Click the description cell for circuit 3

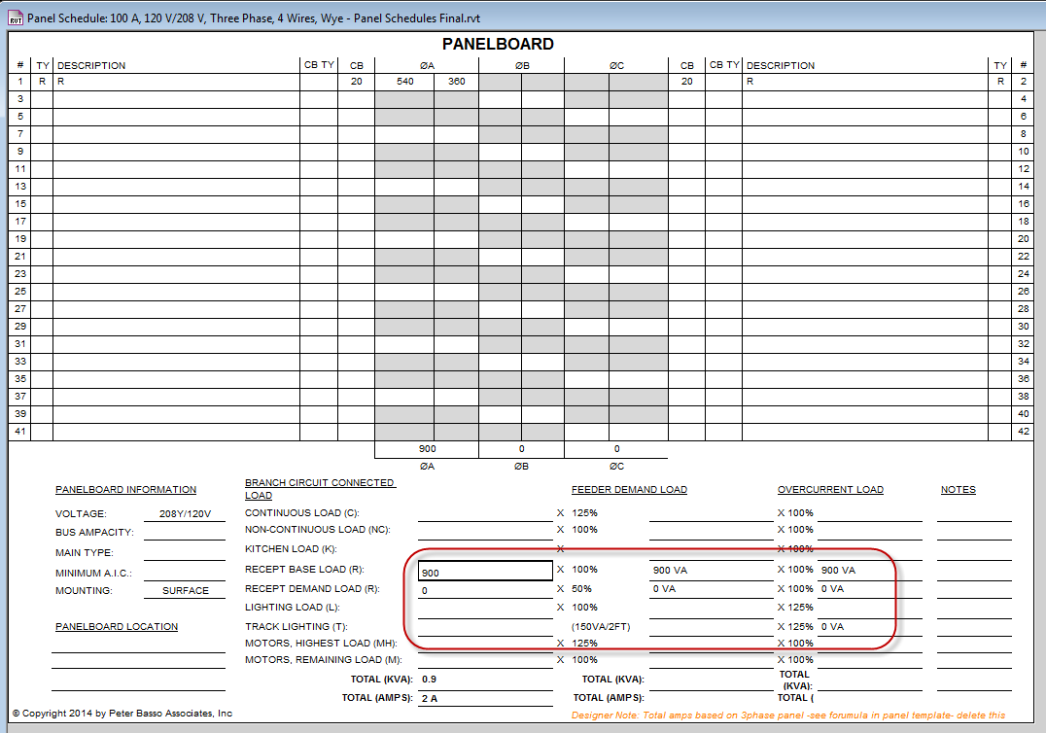[x=176, y=99]
